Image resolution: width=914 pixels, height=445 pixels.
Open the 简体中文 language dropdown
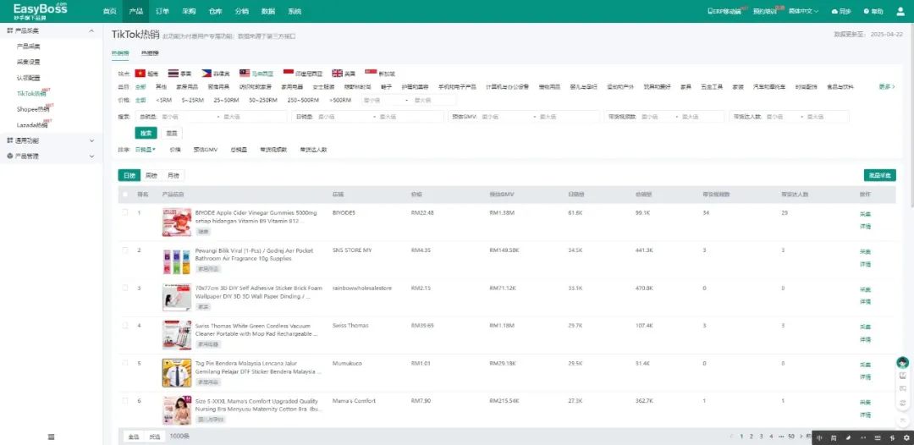click(805, 11)
